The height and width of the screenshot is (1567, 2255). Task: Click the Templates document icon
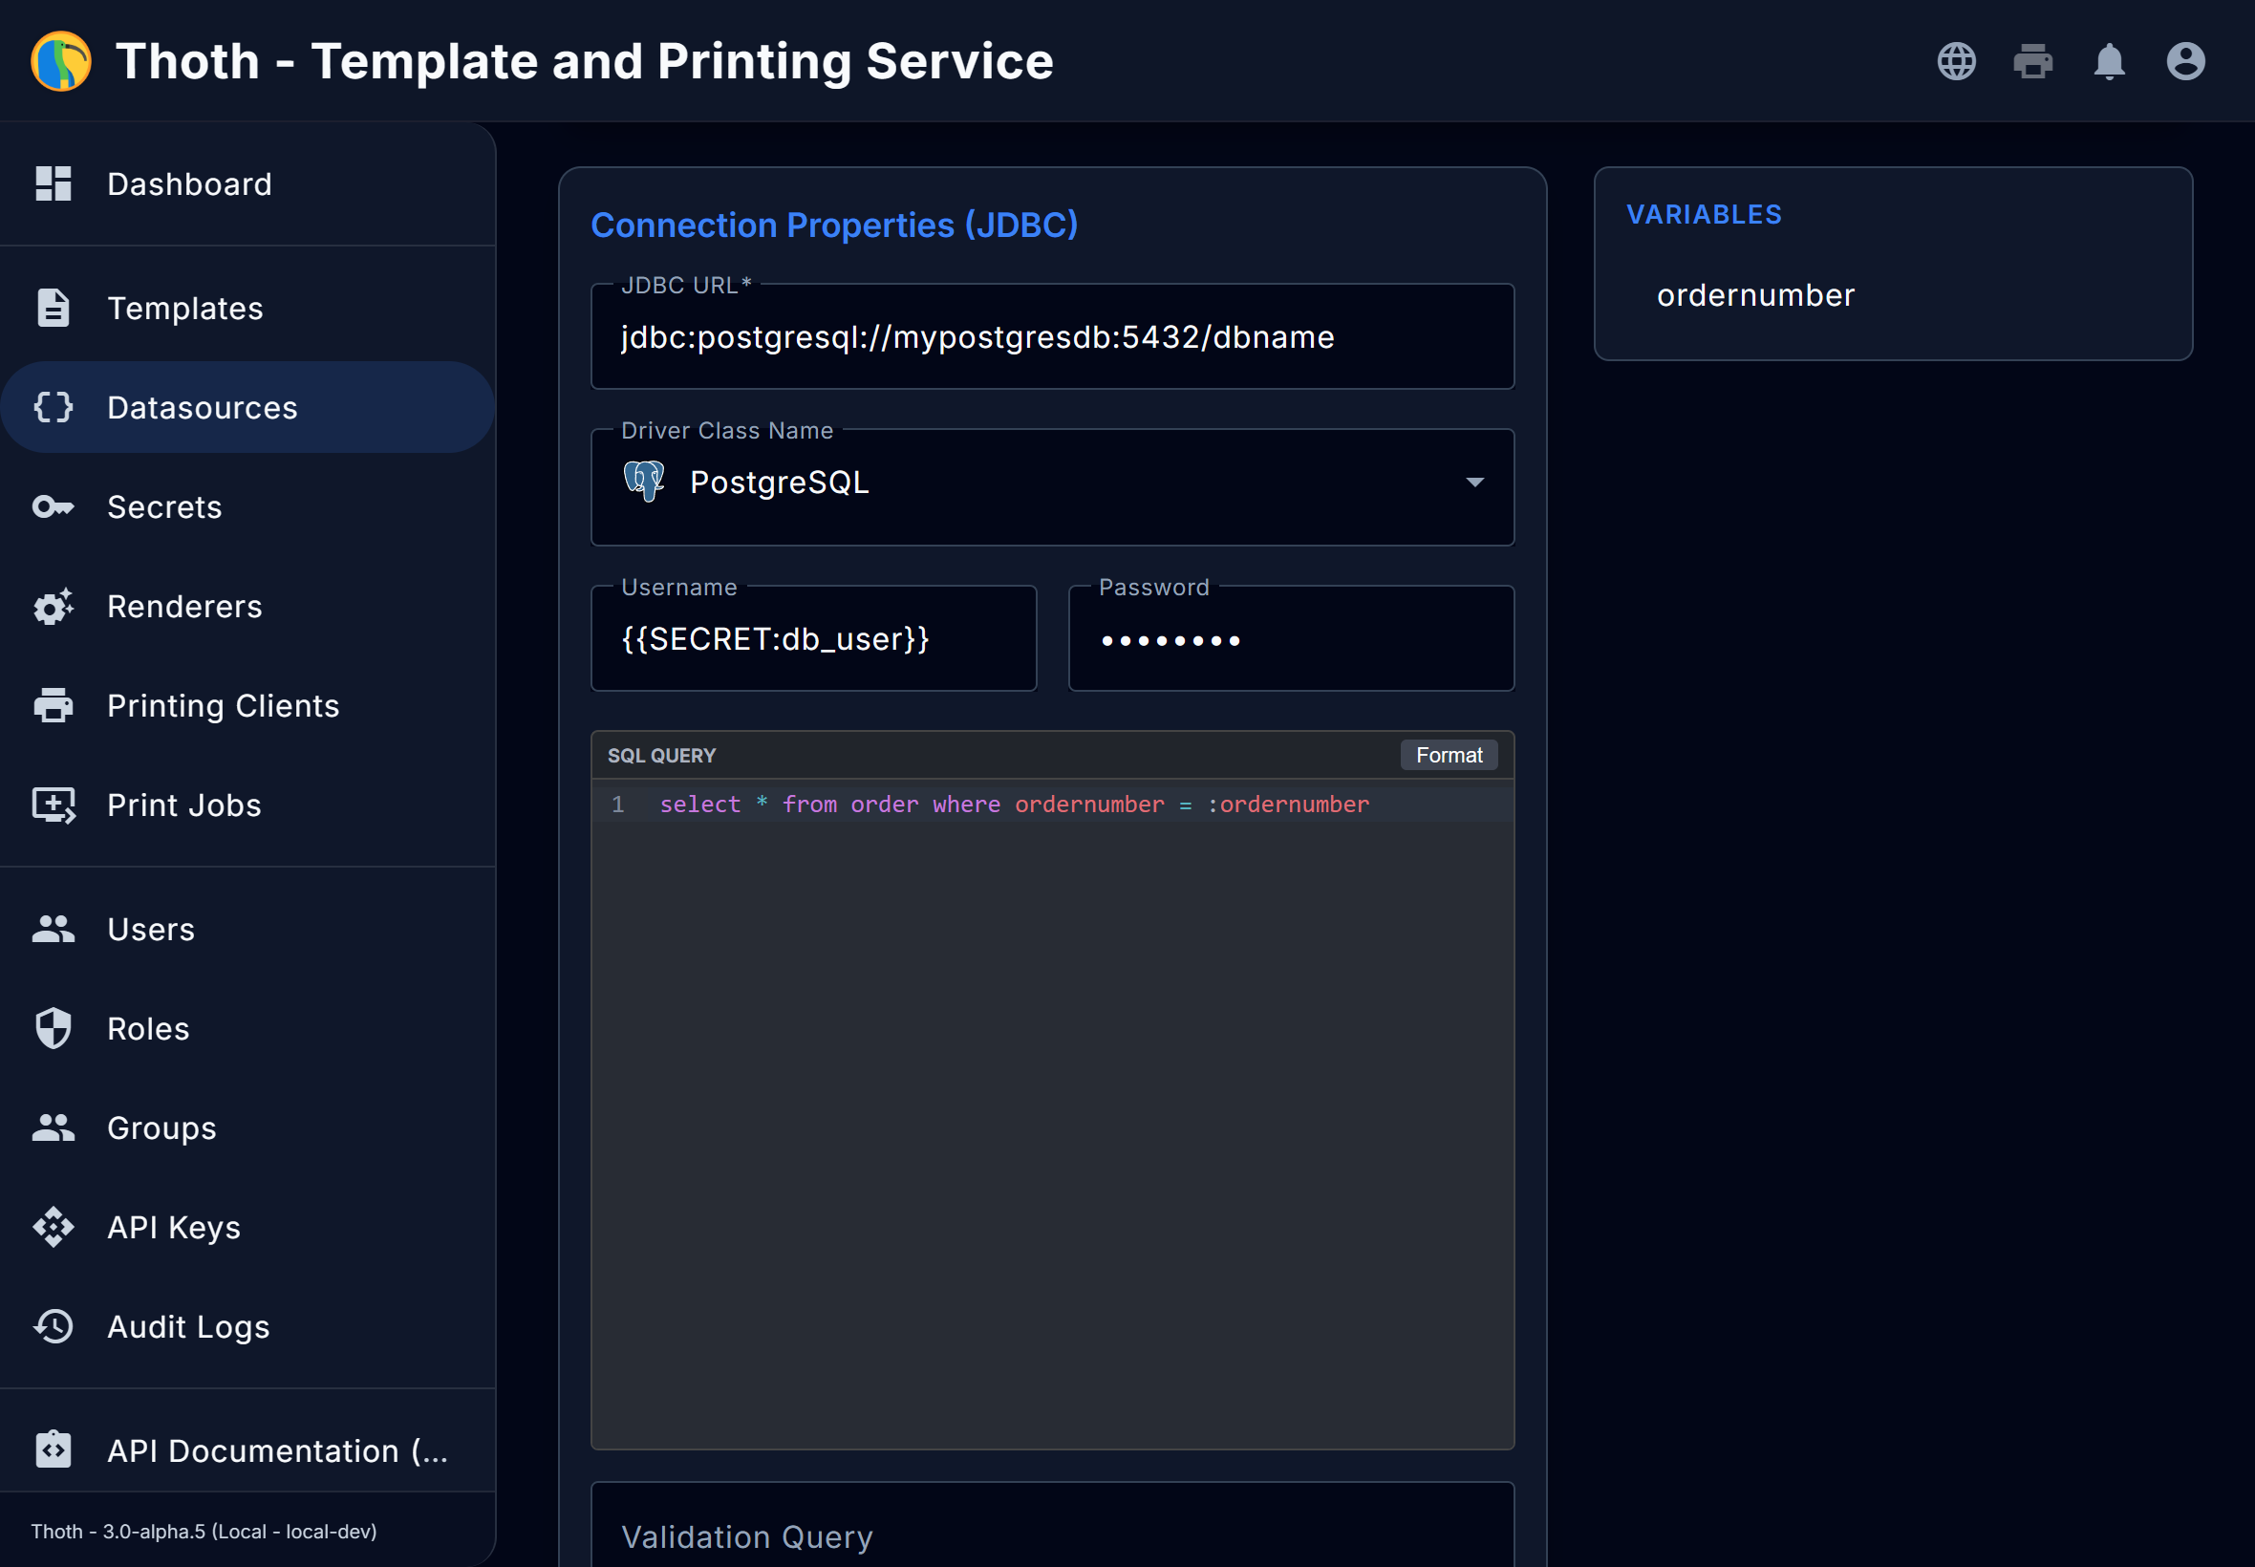(x=53, y=309)
